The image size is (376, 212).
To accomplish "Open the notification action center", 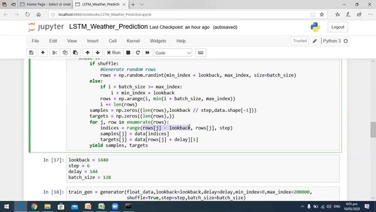I will pos(367,207).
